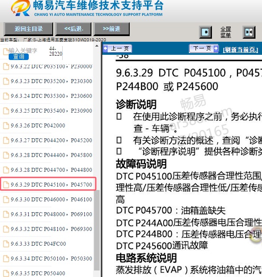The image size is (262, 277).
Task: Open tree item 9.6.3.24 DTC P035300
Action: [51, 96]
